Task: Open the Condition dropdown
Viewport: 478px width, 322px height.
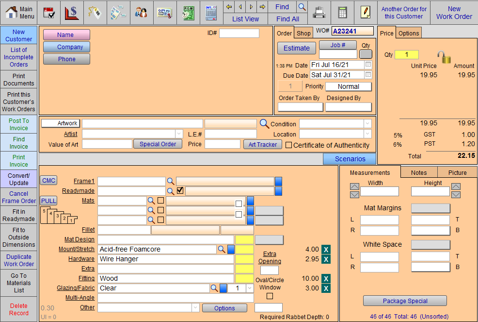Action: pyautogui.click(x=367, y=124)
